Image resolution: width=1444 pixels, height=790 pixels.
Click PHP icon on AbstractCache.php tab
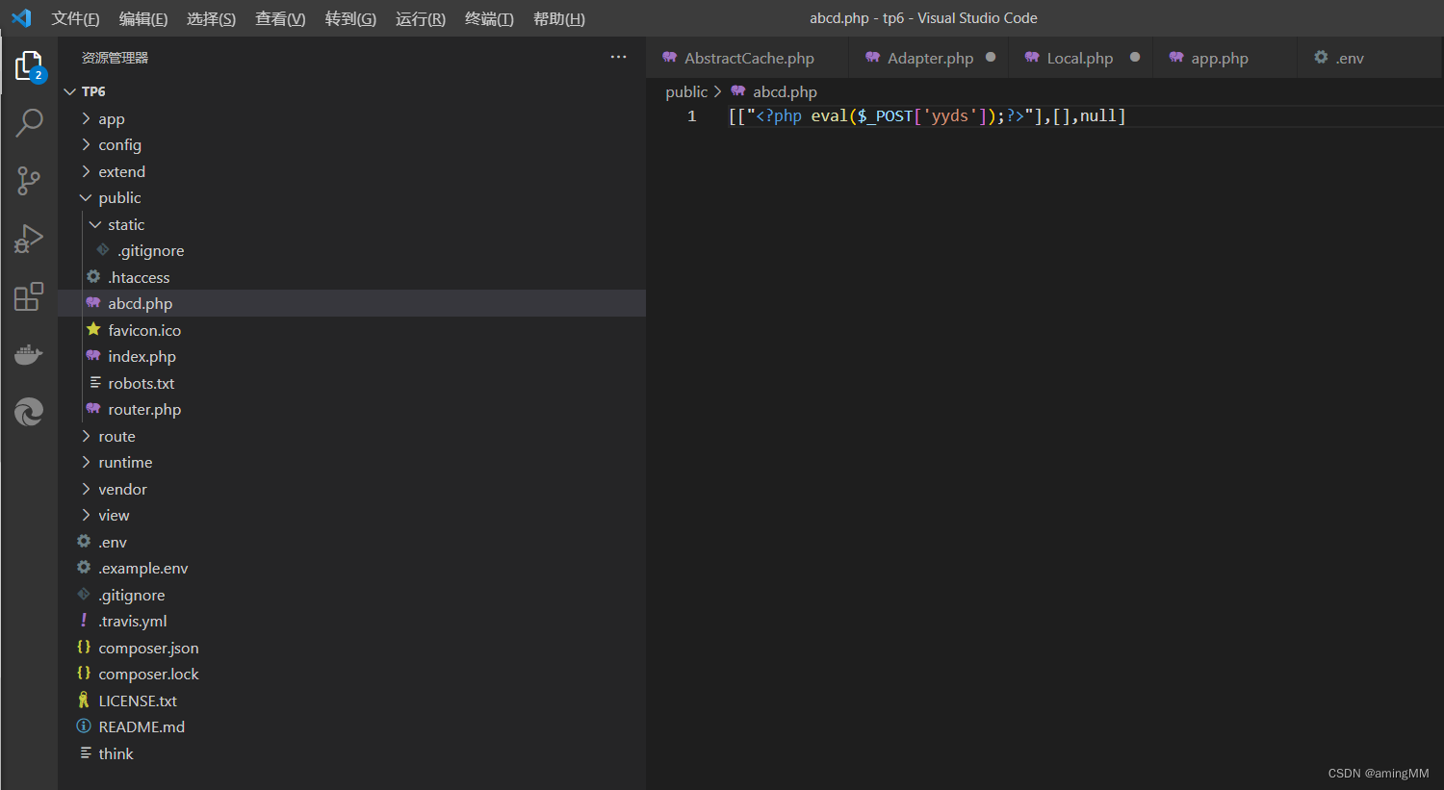(x=670, y=58)
